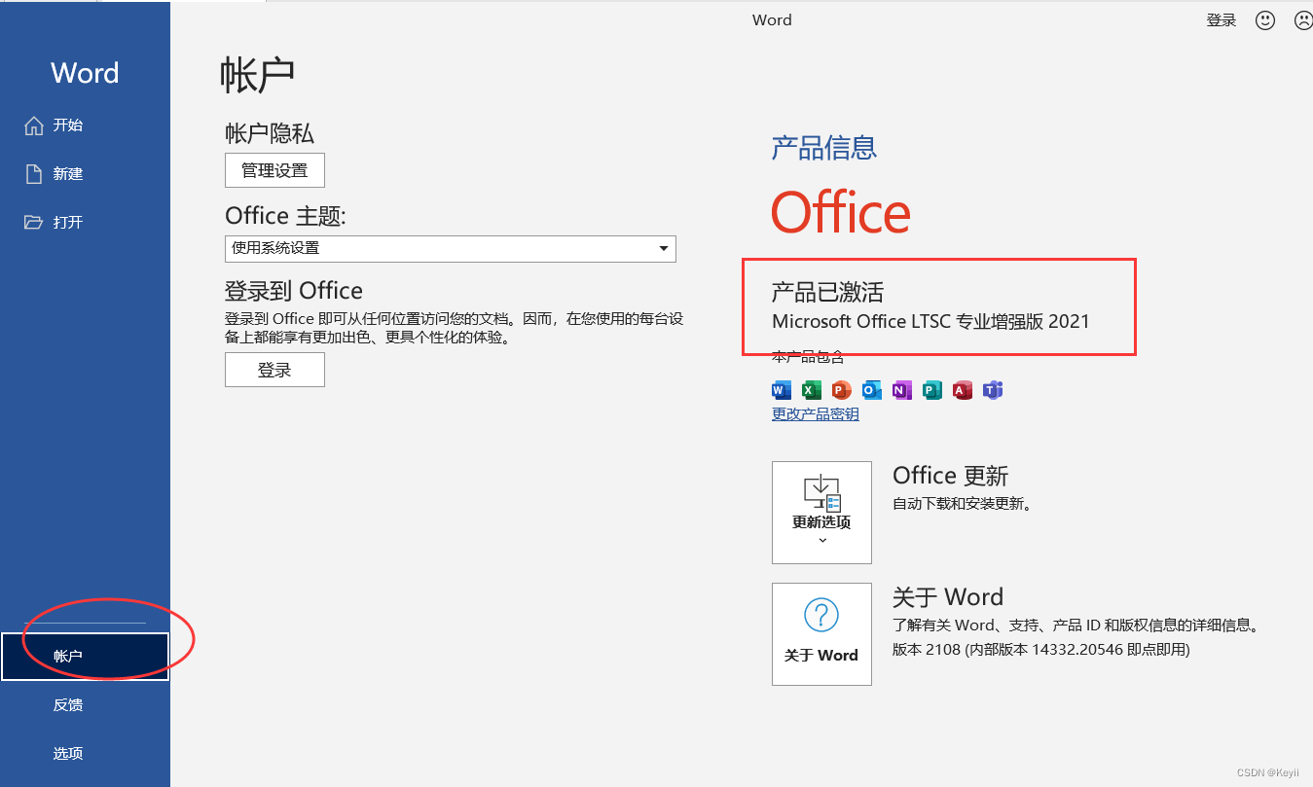Click the '帐户隐私' heading
This screenshot has width=1313, height=787.
pyautogui.click(x=270, y=133)
